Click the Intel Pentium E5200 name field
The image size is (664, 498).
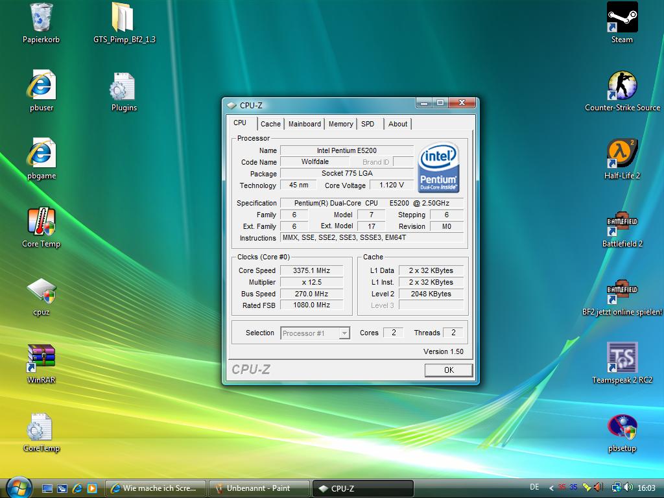click(x=347, y=150)
